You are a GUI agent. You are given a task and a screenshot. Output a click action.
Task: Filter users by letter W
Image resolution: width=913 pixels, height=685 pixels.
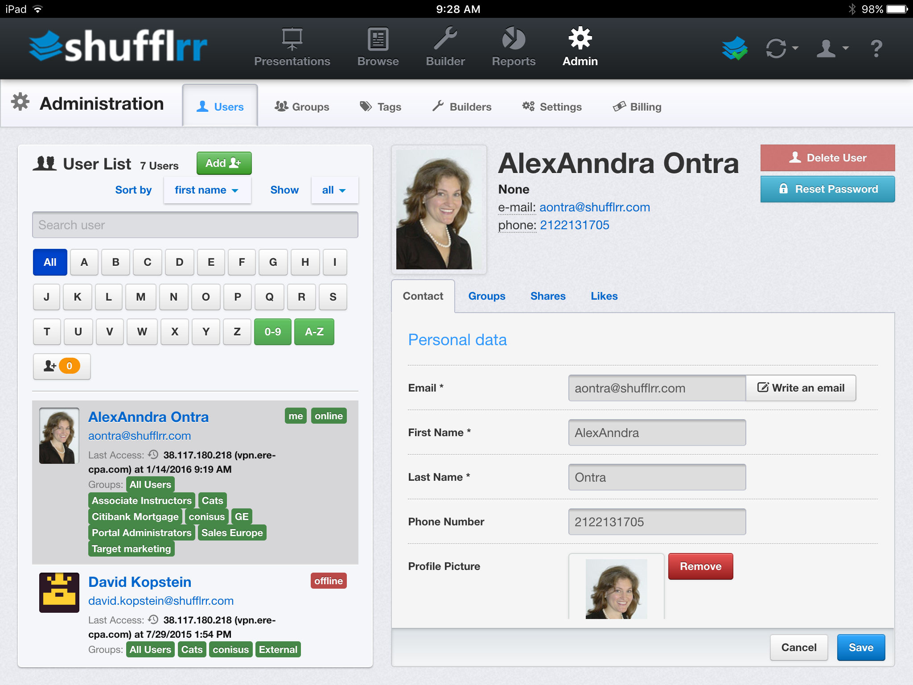pyautogui.click(x=142, y=332)
